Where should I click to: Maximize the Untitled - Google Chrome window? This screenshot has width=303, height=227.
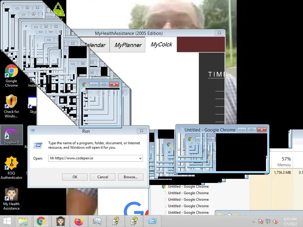[x=252, y=130]
